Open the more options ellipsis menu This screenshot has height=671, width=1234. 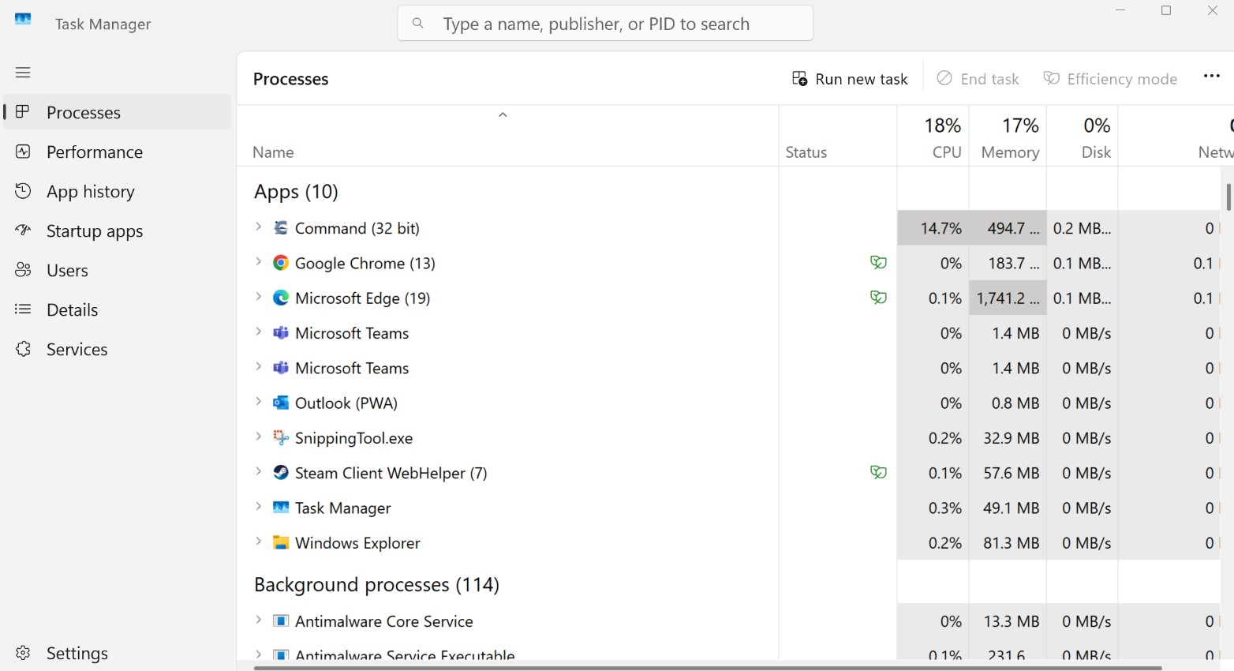(1211, 77)
